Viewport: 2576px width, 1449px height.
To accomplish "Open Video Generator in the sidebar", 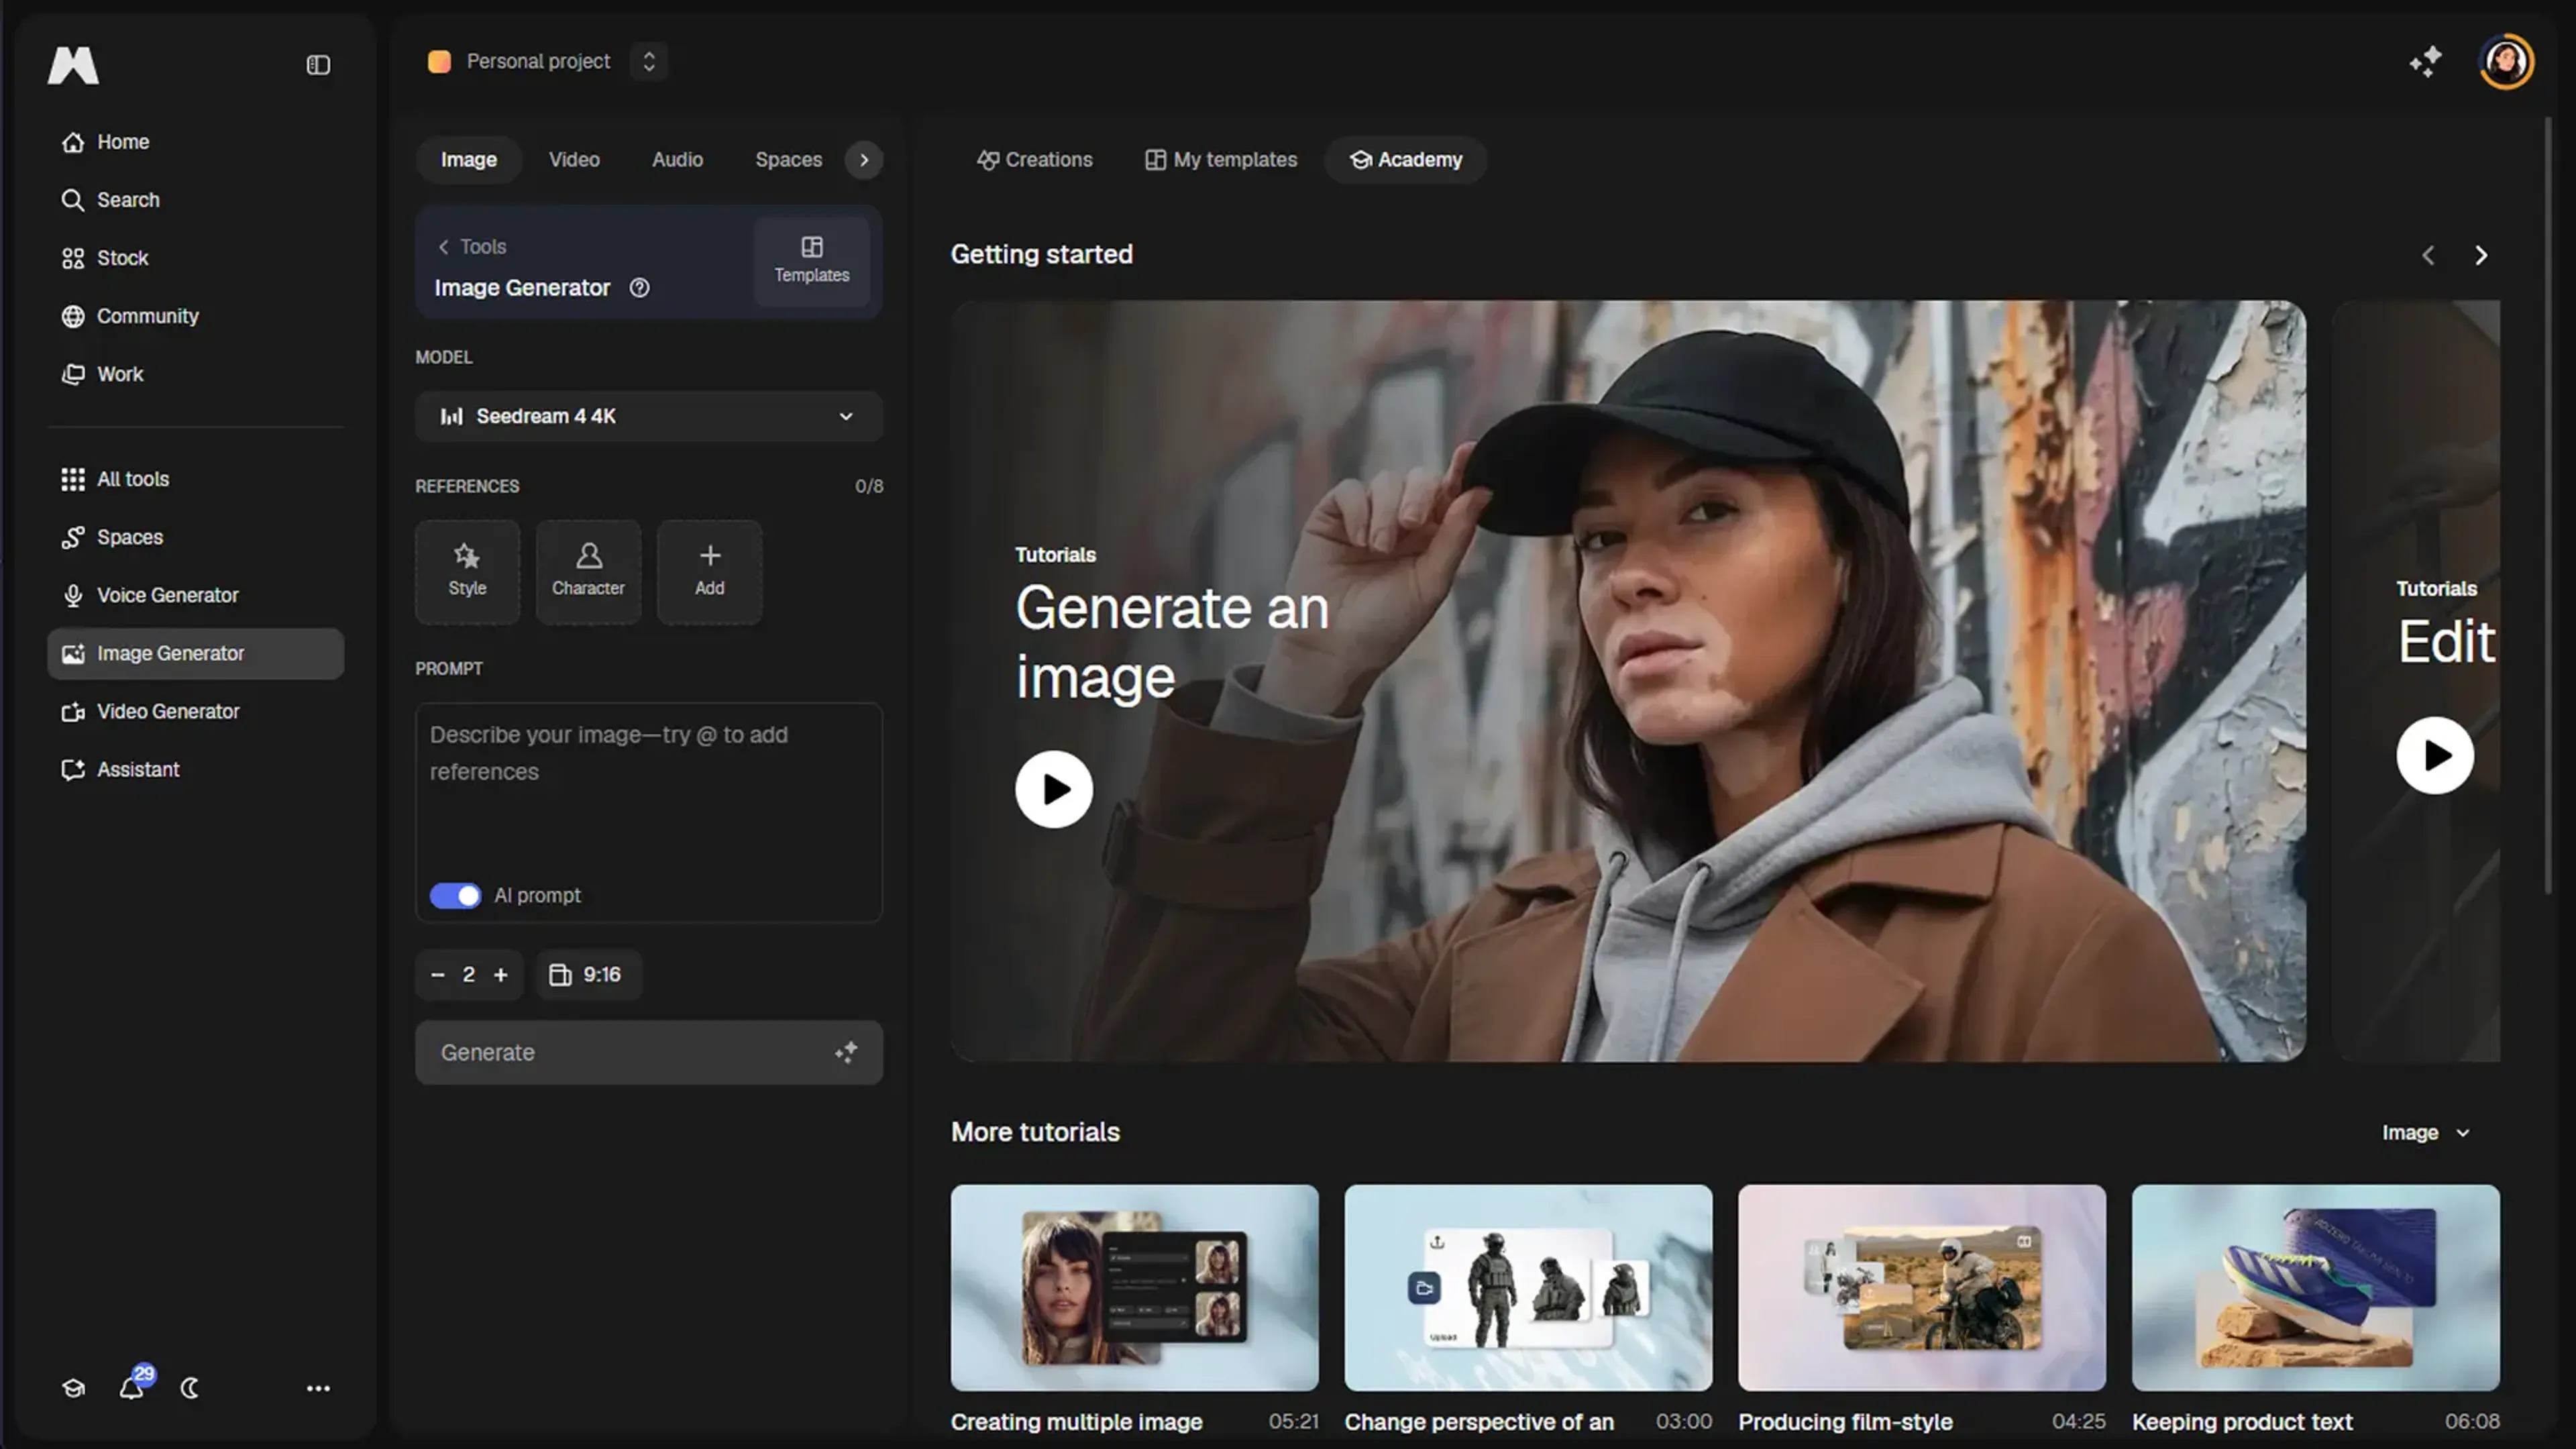I will [196, 711].
